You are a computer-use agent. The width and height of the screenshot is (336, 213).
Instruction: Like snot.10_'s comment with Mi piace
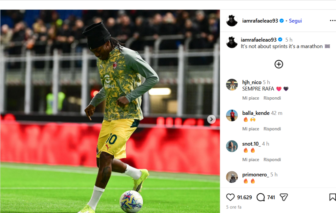point(250,160)
